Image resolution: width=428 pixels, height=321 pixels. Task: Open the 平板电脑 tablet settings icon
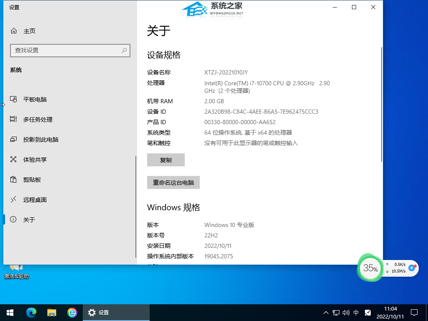[x=14, y=99]
